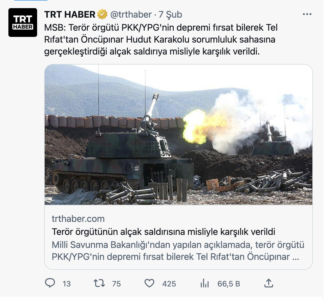Open the artillery firing preview image
324x300 pixels.
[179, 135]
